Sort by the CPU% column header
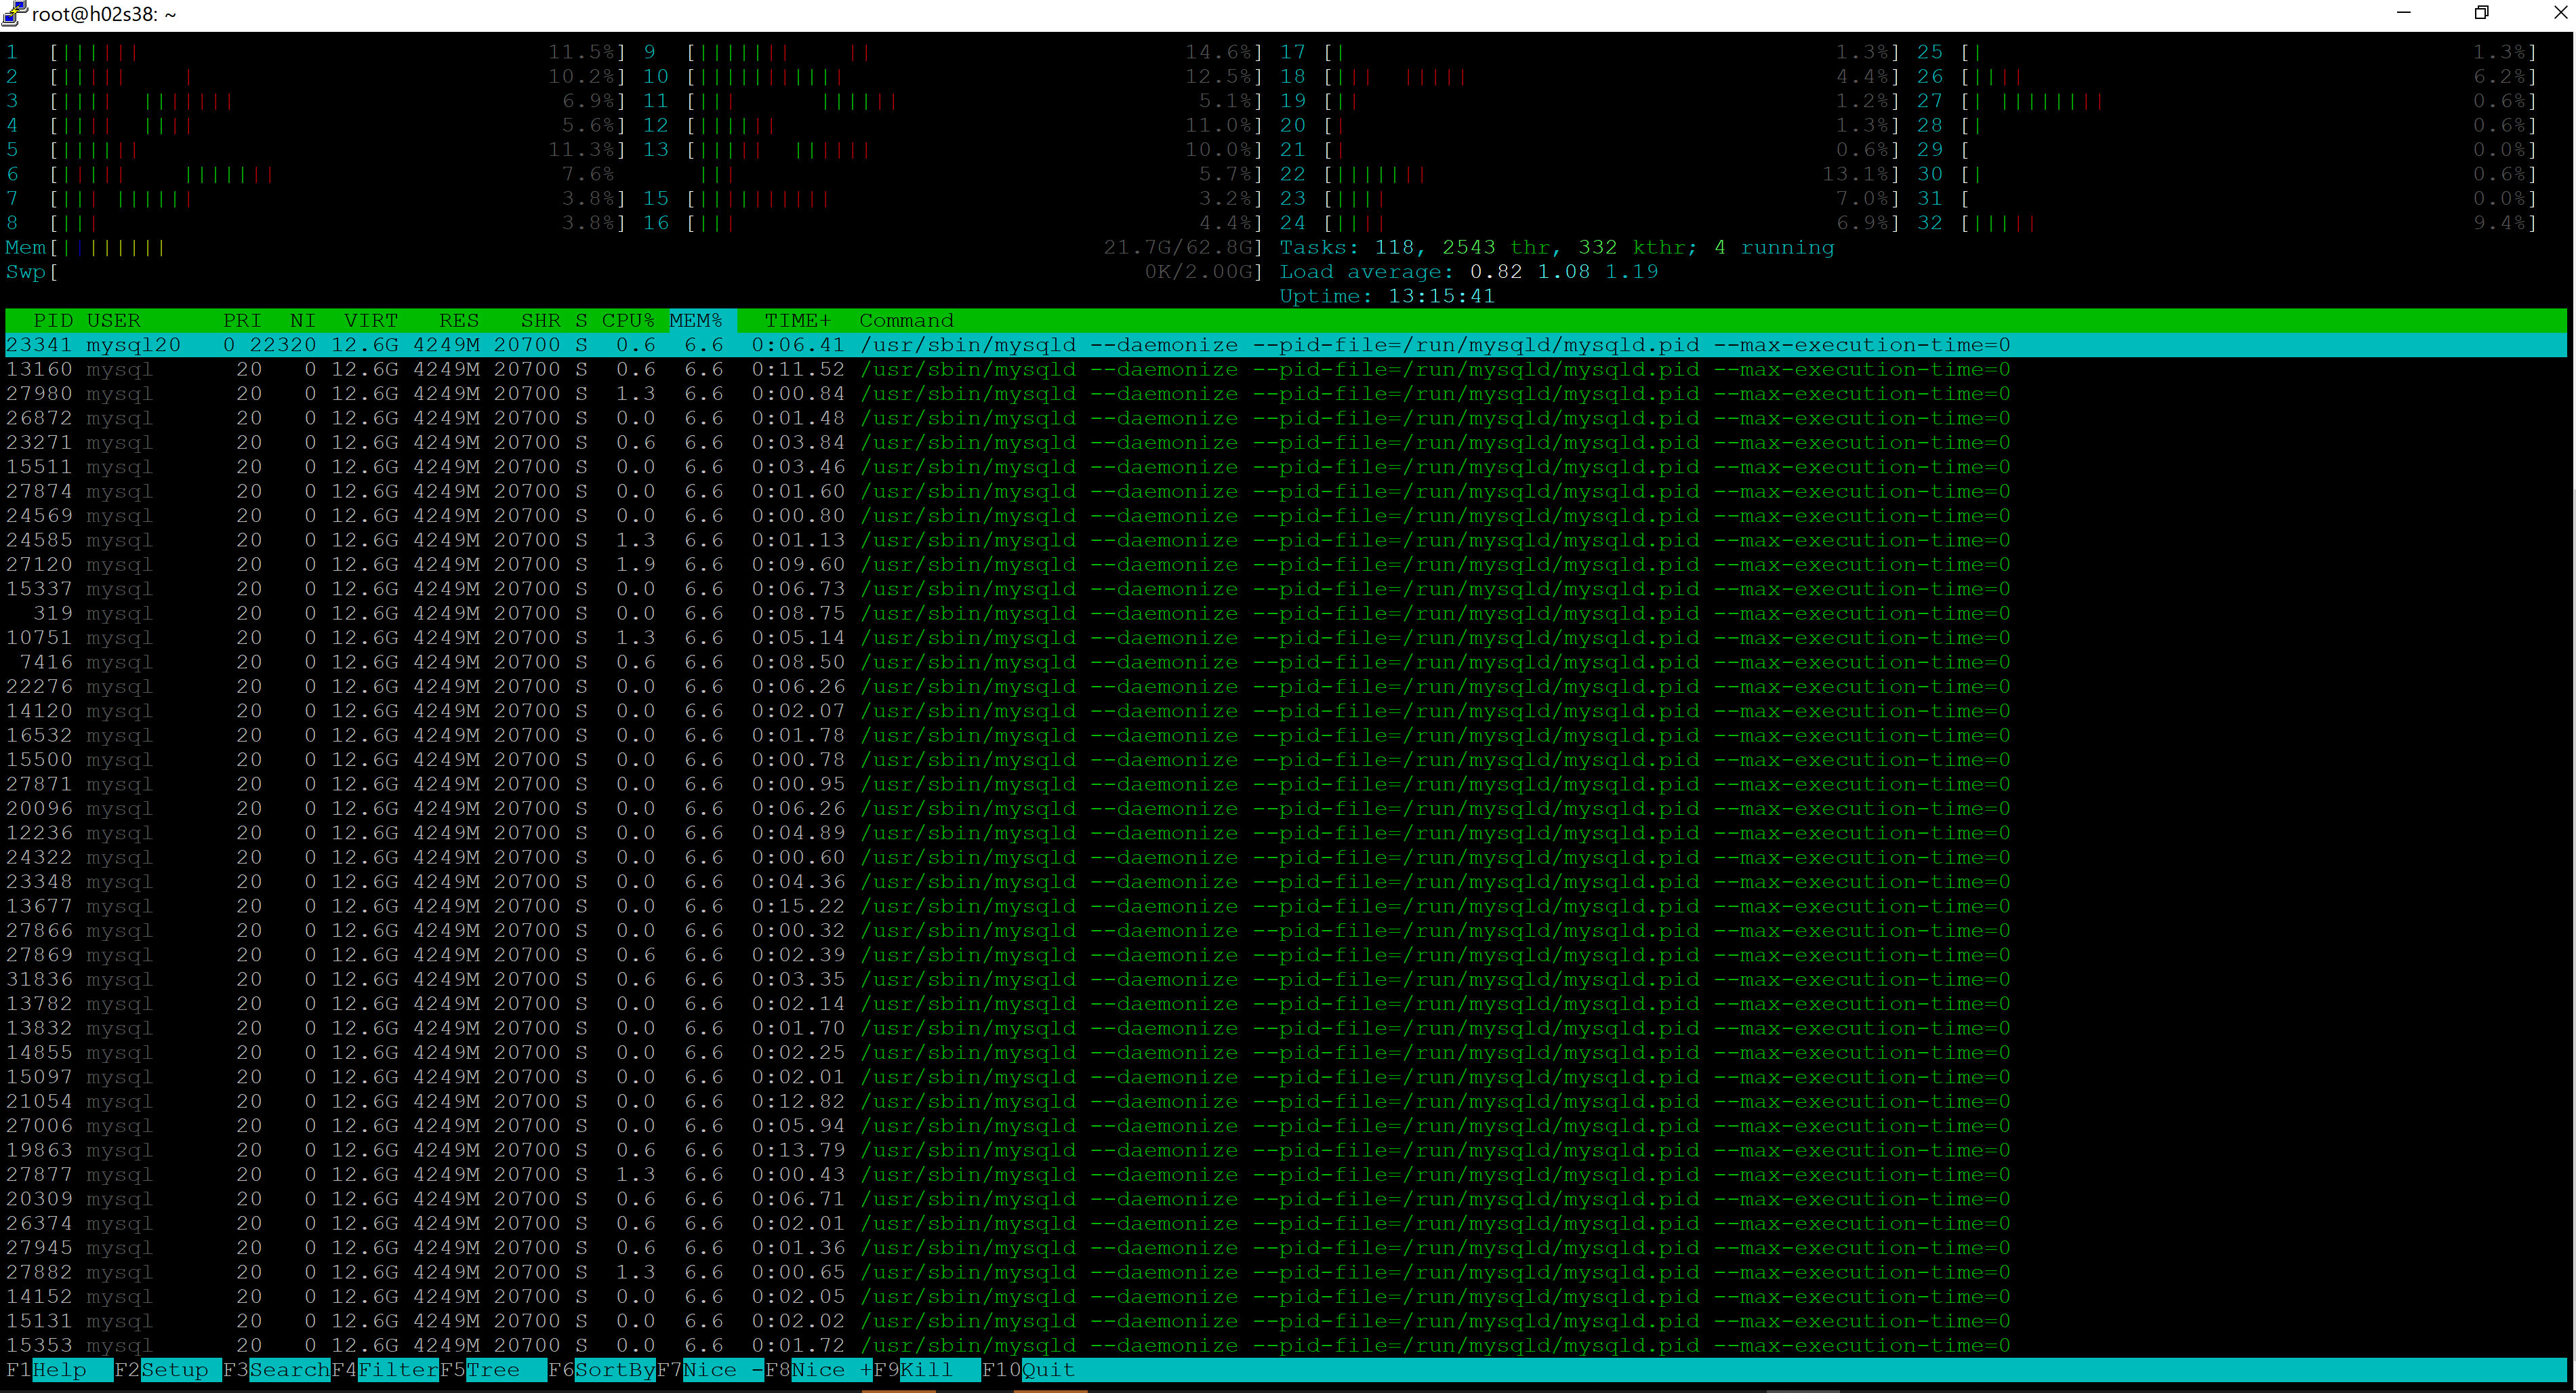Image resolution: width=2576 pixels, height=1393 pixels. coord(628,321)
